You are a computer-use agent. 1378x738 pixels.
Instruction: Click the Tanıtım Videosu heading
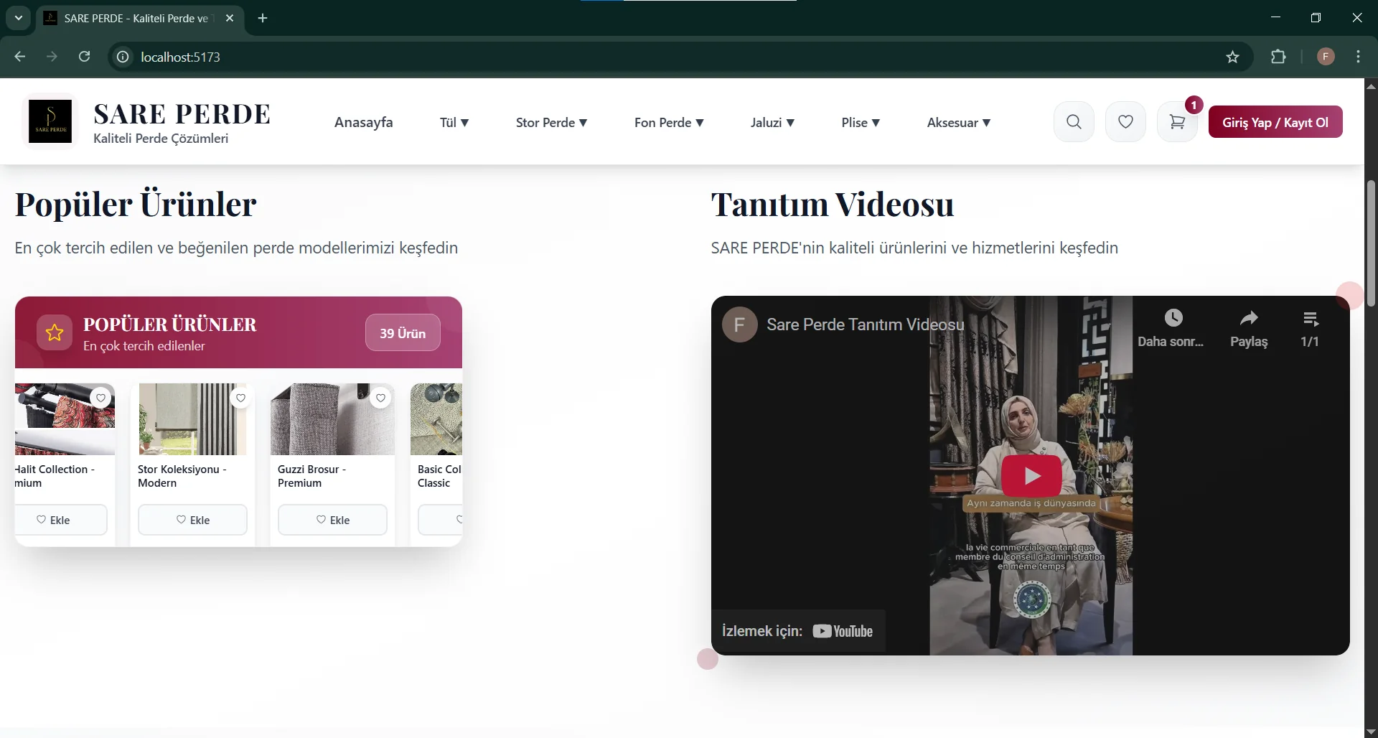click(833, 205)
